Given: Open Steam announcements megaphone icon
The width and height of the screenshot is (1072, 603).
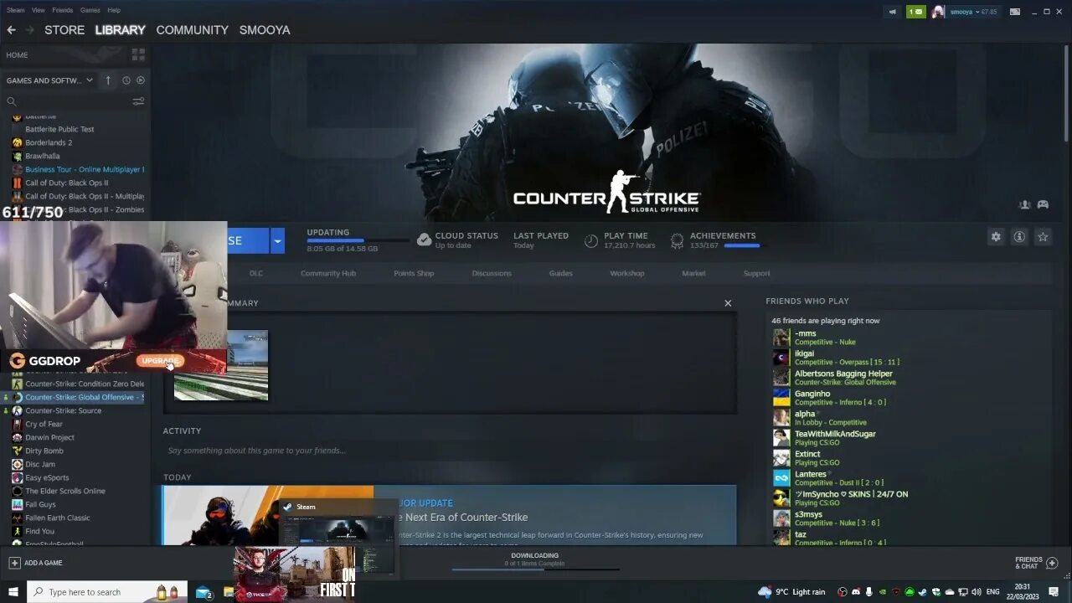Looking at the screenshot, I should click(x=893, y=12).
